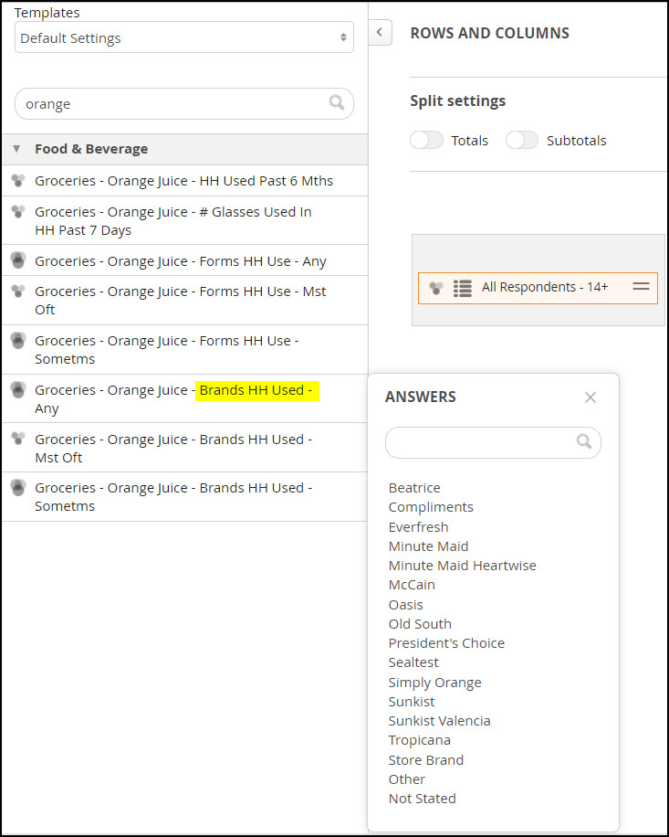This screenshot has width=669, height=837.
Task: Click the multi-answer icon beside Forms HH Use - Any
Action: coord(18,260)
